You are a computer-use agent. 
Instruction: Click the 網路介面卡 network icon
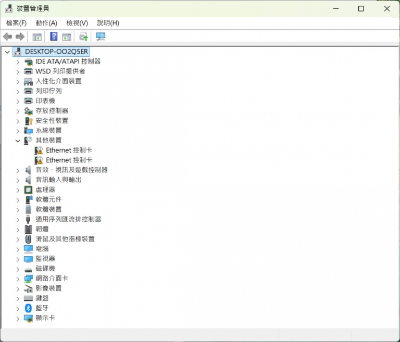click(28, 278)
